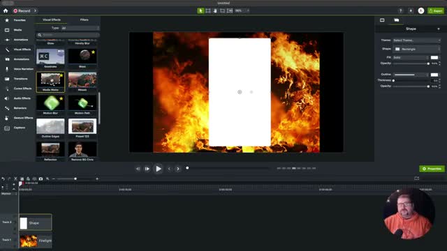Screen dimensions: 447x251
Task: Click the green Export button
Action: [436, 11]
